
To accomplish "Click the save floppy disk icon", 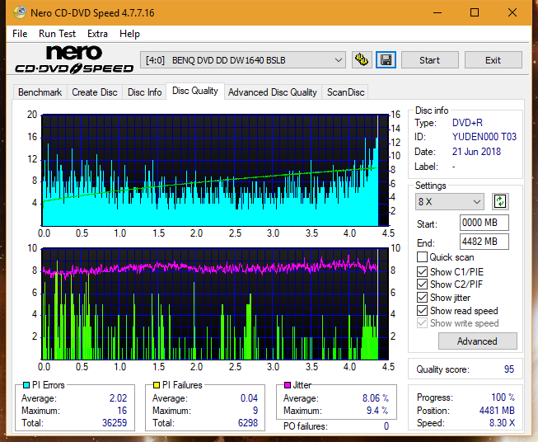I will tap(386, 60).
